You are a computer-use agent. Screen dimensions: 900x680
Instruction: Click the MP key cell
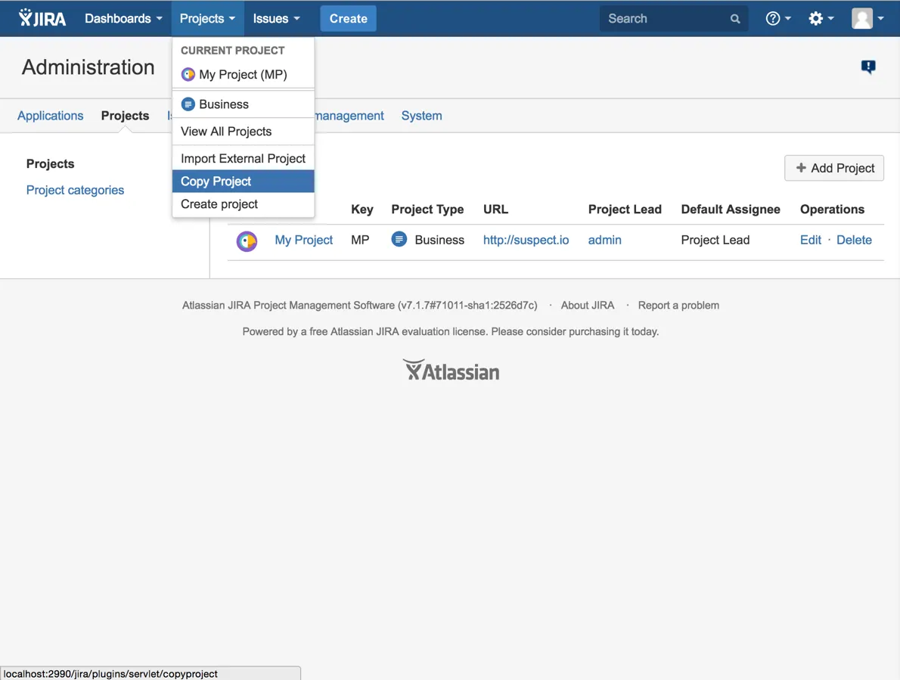[360, 240]
